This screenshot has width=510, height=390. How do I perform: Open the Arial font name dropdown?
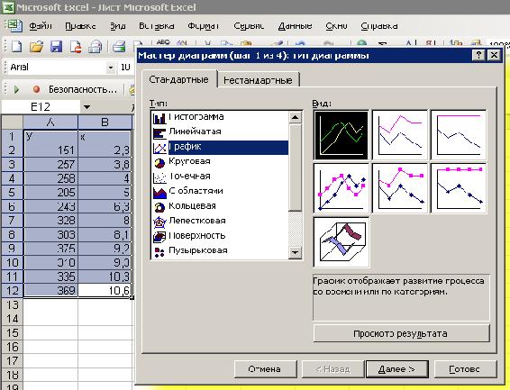[x=111, y=68]
